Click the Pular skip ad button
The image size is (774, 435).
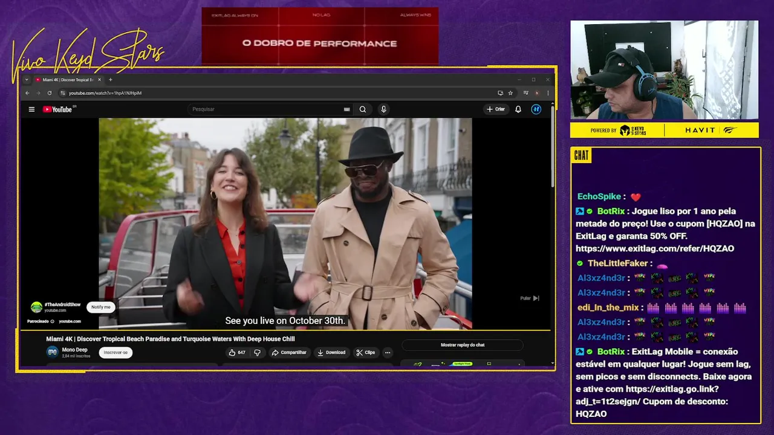[x=530, y=298]
